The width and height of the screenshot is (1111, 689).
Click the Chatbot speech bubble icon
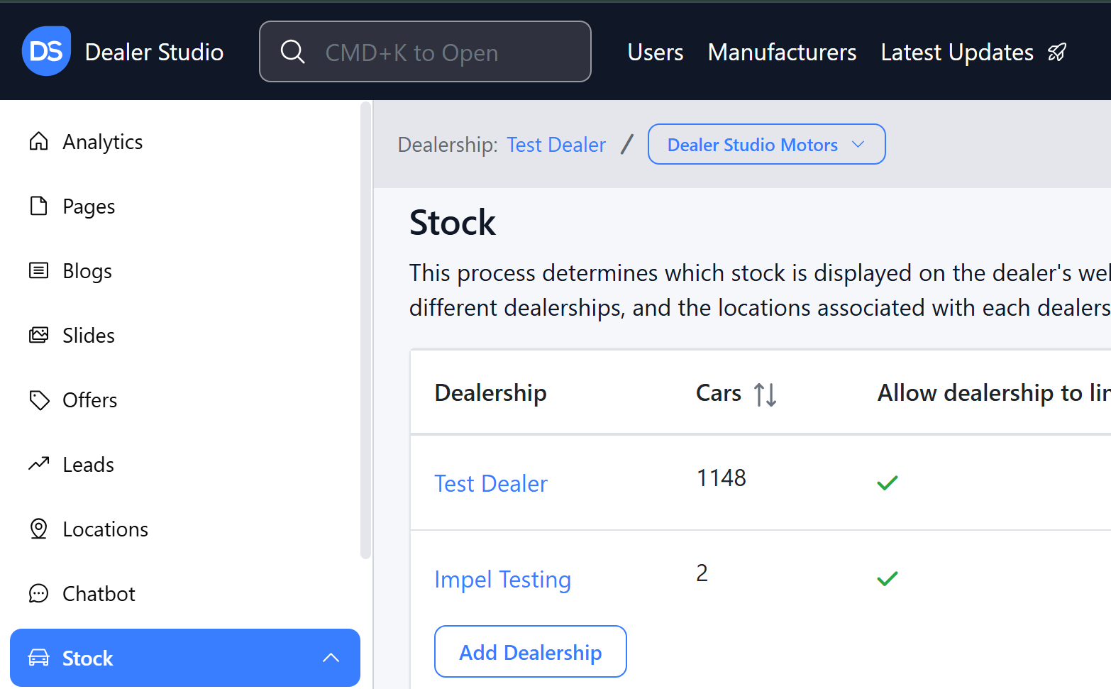tap(39, 594)
